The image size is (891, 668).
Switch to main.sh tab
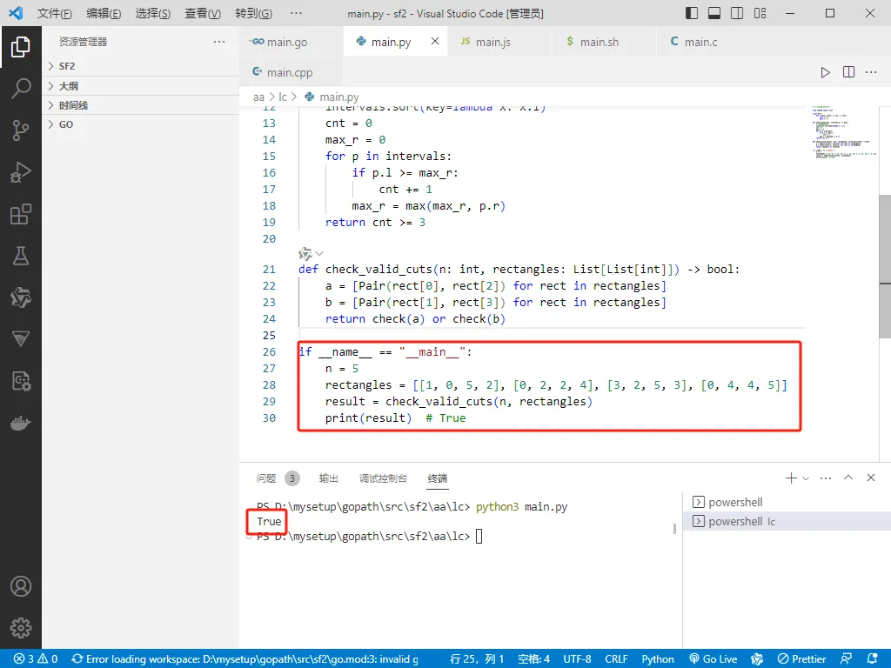(x=604, y=42)
